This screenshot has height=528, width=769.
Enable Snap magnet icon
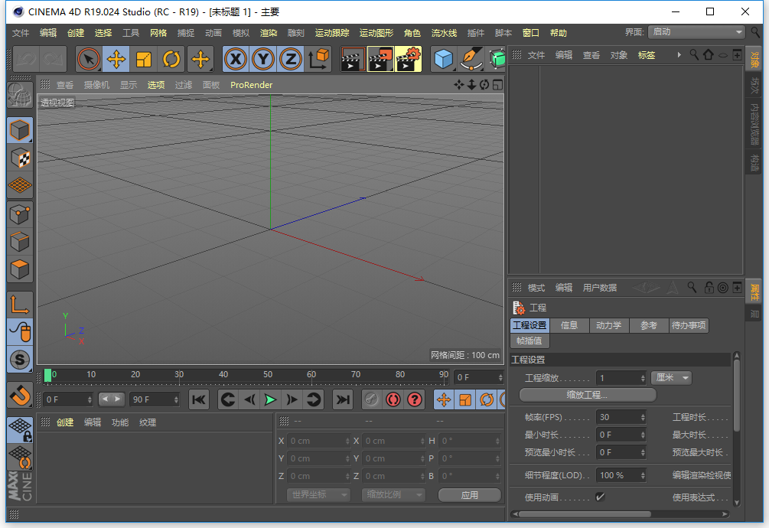coord(20,395)
